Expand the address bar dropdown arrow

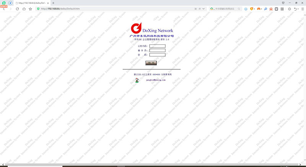coord(203,9)
